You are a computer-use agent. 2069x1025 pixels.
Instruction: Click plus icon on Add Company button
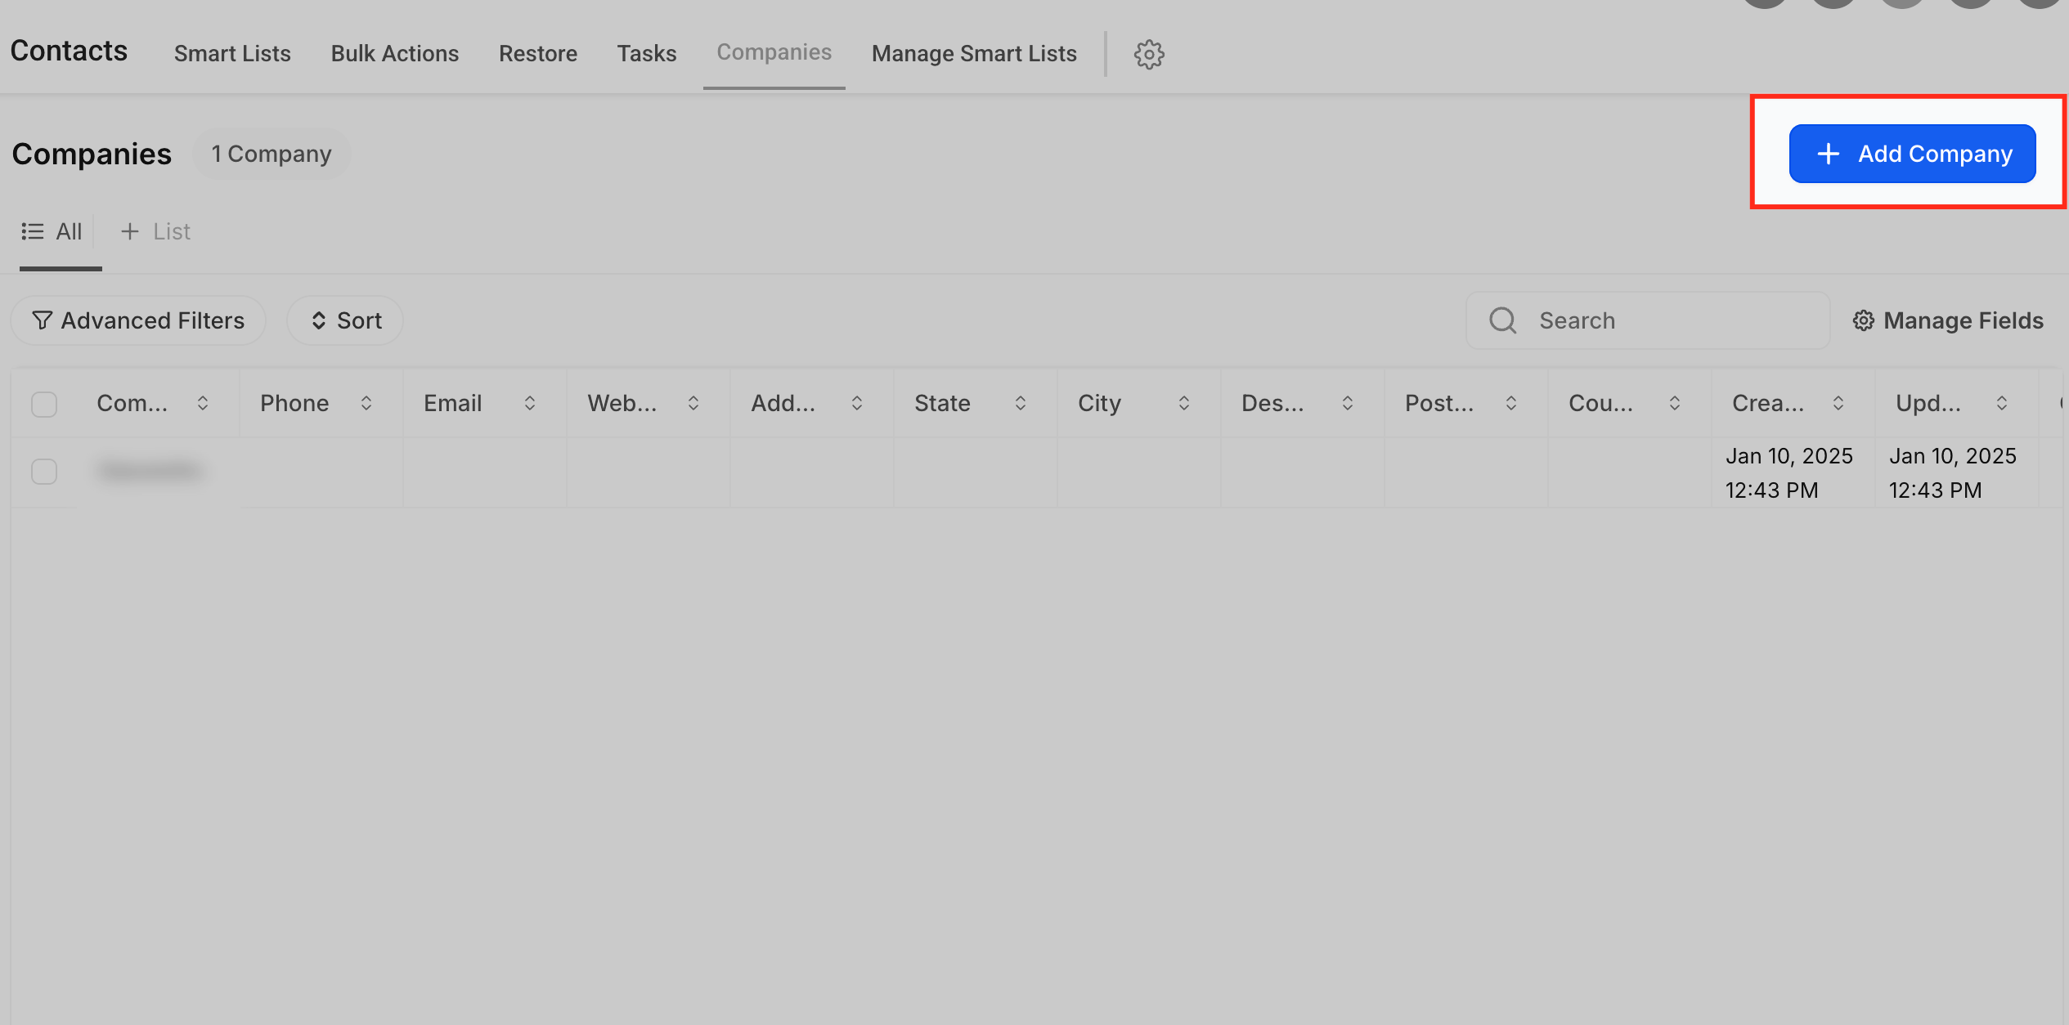tap(1829, 154)
